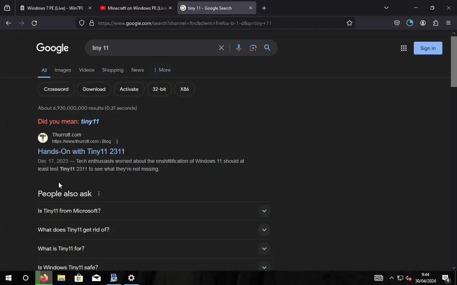
Task: Start Google voice search
Action: pyautogui.click(x=239, y=48)
